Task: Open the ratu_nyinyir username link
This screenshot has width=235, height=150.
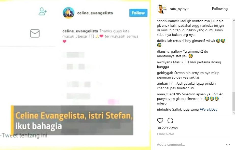Action: point(179,9)
